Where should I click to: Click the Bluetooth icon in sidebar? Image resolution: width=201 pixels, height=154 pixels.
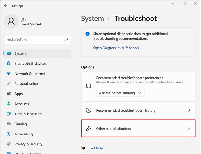pos(9,63)
